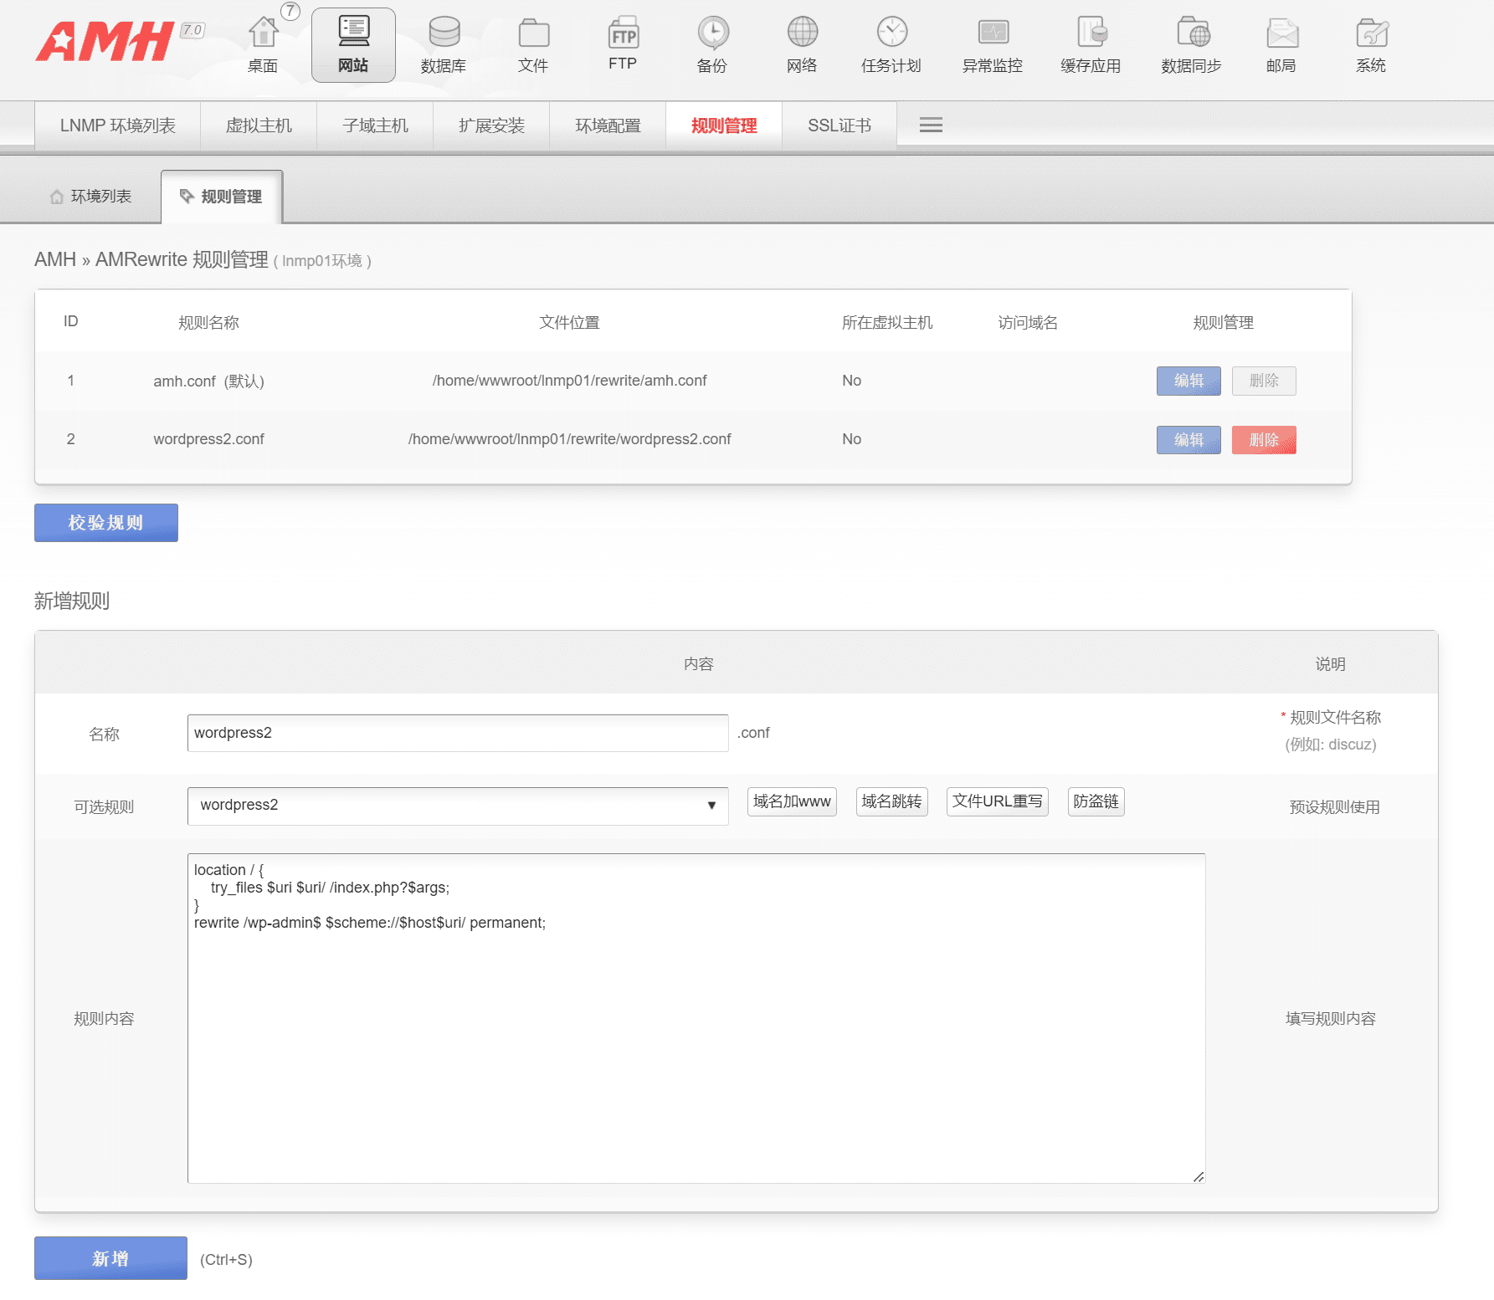
Task: Open the 文件 file manager icon
Action: (x=534, y=44)
